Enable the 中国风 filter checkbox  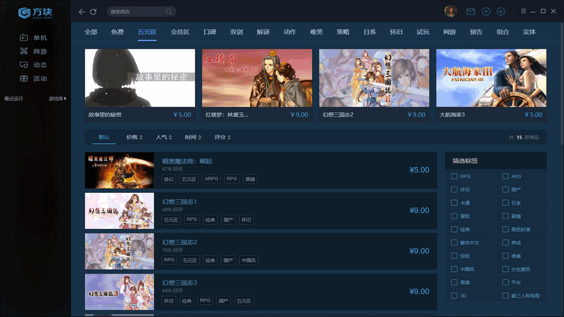pyautogui.click(x=454, y=269)
